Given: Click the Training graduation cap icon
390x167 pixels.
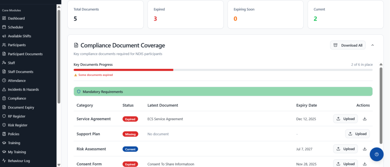Looking at the screenshot, I should point(4,143).
